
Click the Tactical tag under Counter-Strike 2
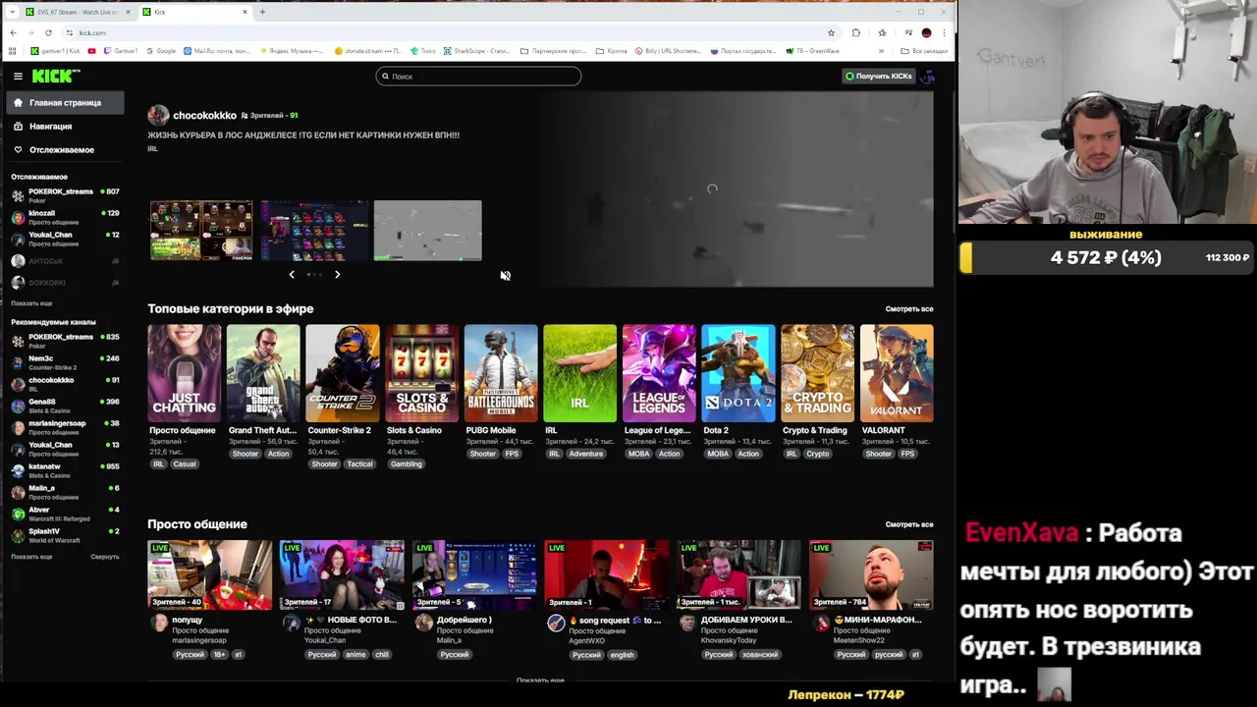(359, 464)
